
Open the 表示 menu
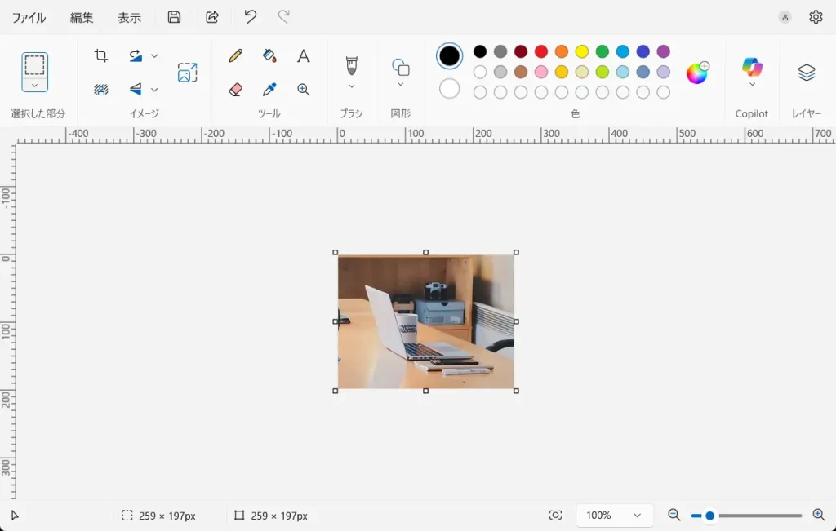pos(129,18)
